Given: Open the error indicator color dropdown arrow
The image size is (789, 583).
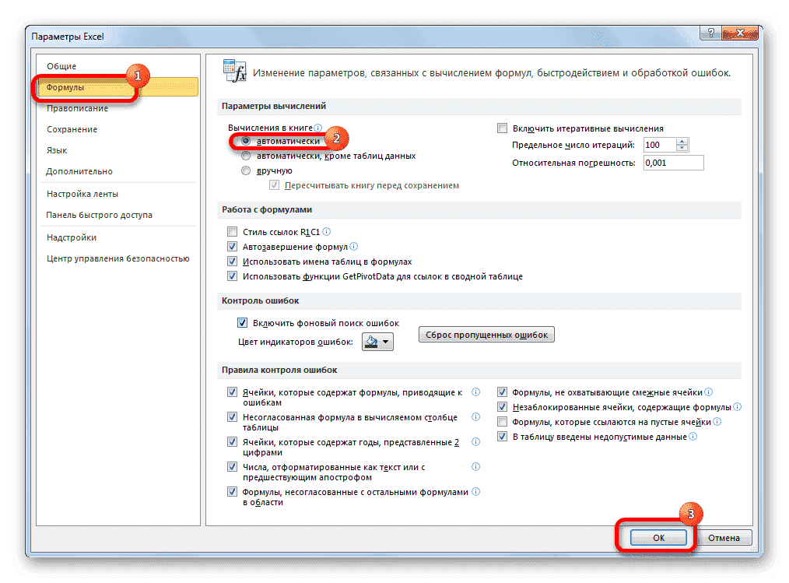Looking at the screenshot, I should click(x=384, y=341).
